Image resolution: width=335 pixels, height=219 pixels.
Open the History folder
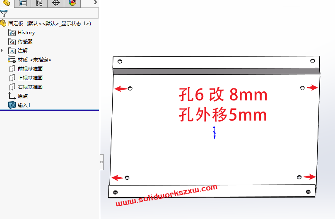pos(26,33)
